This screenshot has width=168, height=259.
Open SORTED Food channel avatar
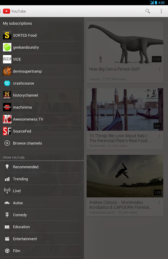[7, 35]
